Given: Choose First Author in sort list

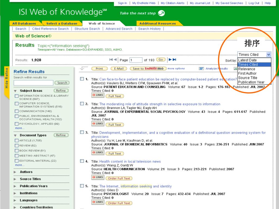Looking at the screenshot, I should (254, 73).
